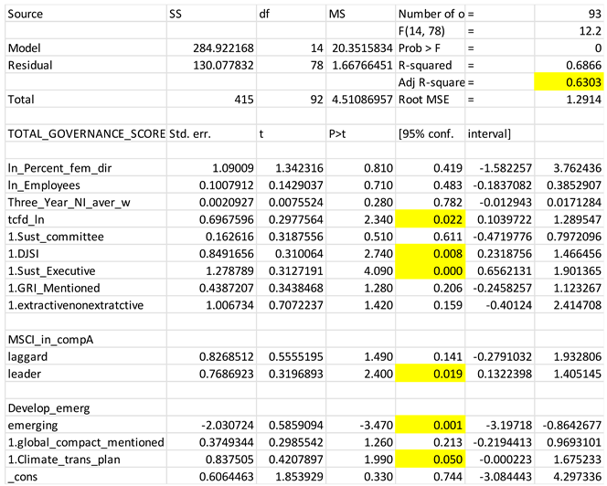Click the highlighted tcfd_ln p-value 0.022
Screen dimensions: 607x486
[x=430, y=219]
